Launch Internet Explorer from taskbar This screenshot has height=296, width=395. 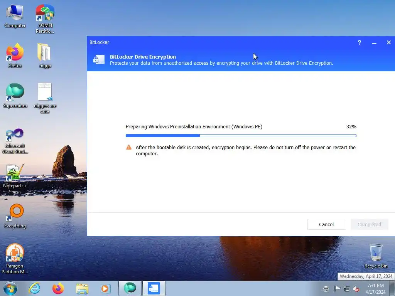pyautogui.click(x=34, y=288)
